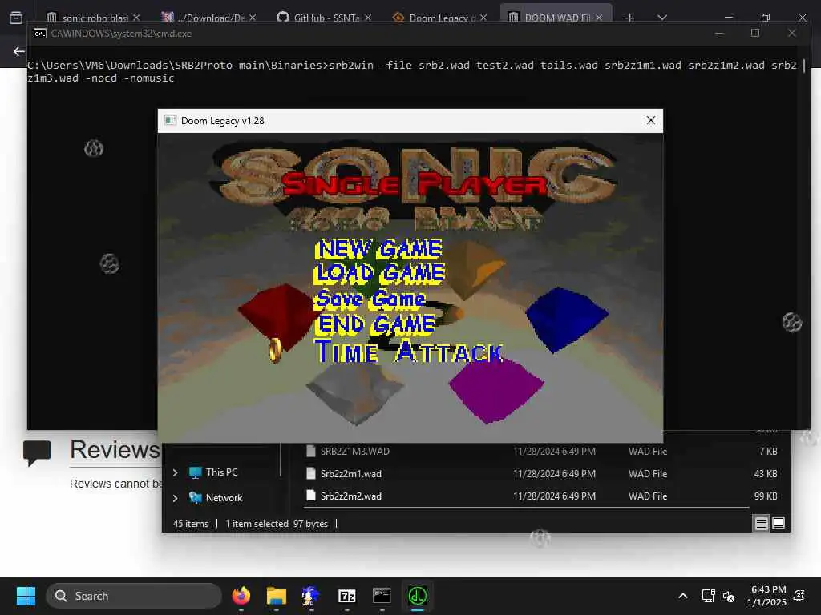
Task: Go back in the browser
Action: 19,51
